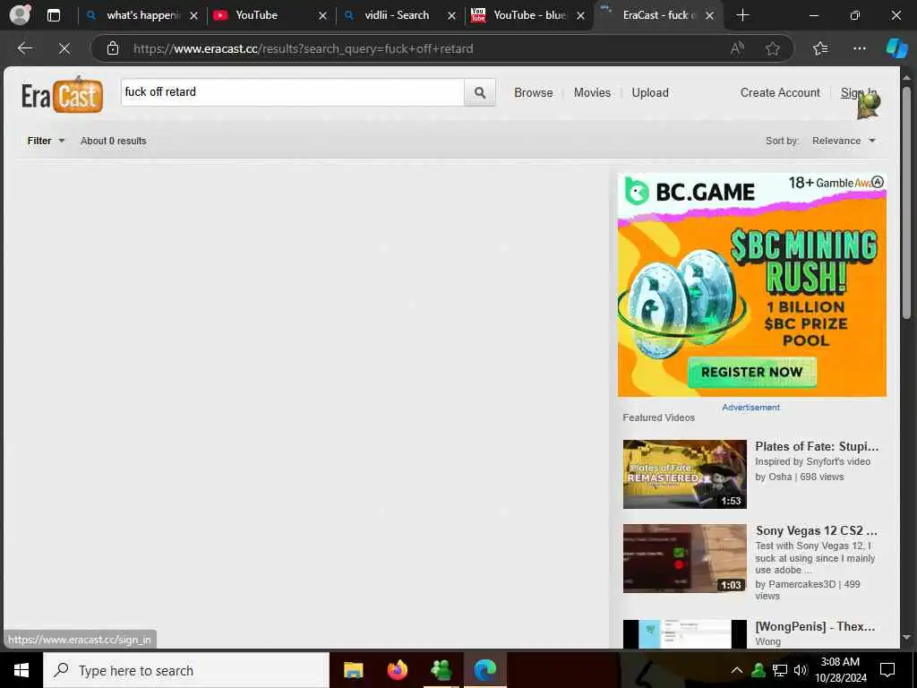This screenshot has height=688, width=917.
Task: Click the browser address bar URL
Action: pyautogui.click(x=303, y=48)
